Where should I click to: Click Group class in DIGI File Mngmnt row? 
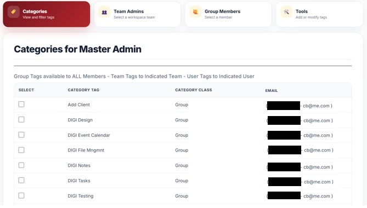[x=182, y=150]
